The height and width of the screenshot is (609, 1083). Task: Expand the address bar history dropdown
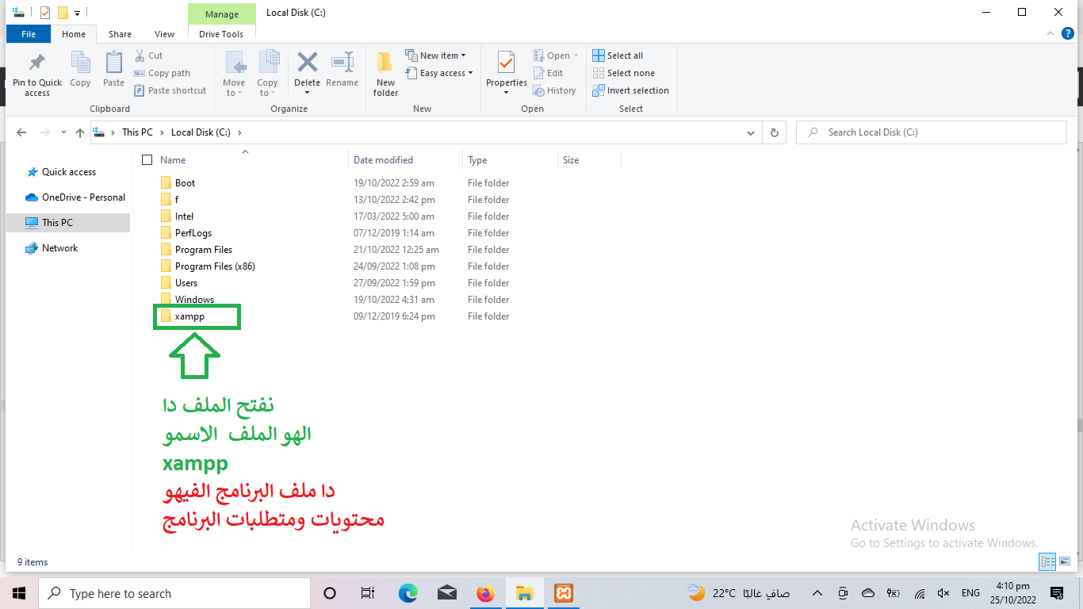click(x=751, y=133)
